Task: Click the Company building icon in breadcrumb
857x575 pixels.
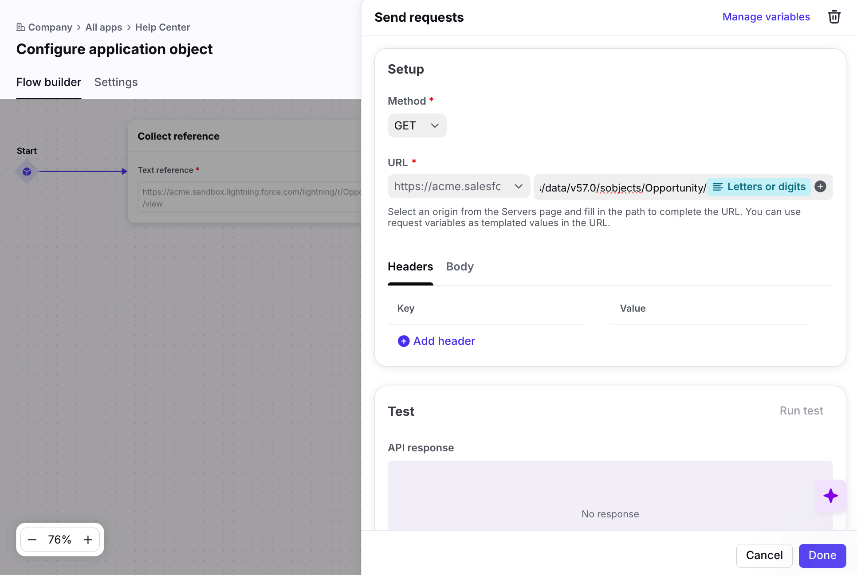Action: tap(20, 27)
